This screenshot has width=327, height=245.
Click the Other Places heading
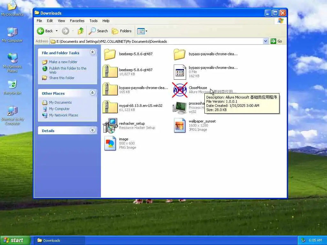[53, 93]
